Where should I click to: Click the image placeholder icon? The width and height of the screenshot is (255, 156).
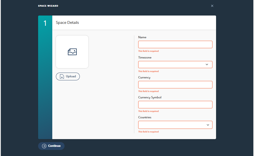pyautogui.click(x=72, y=52)
